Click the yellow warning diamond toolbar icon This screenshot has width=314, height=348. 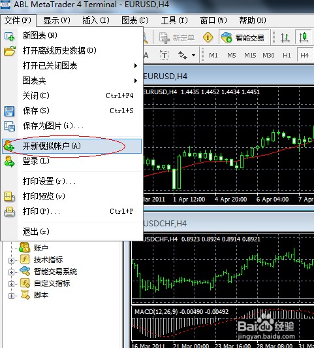[x=208, y=37]
